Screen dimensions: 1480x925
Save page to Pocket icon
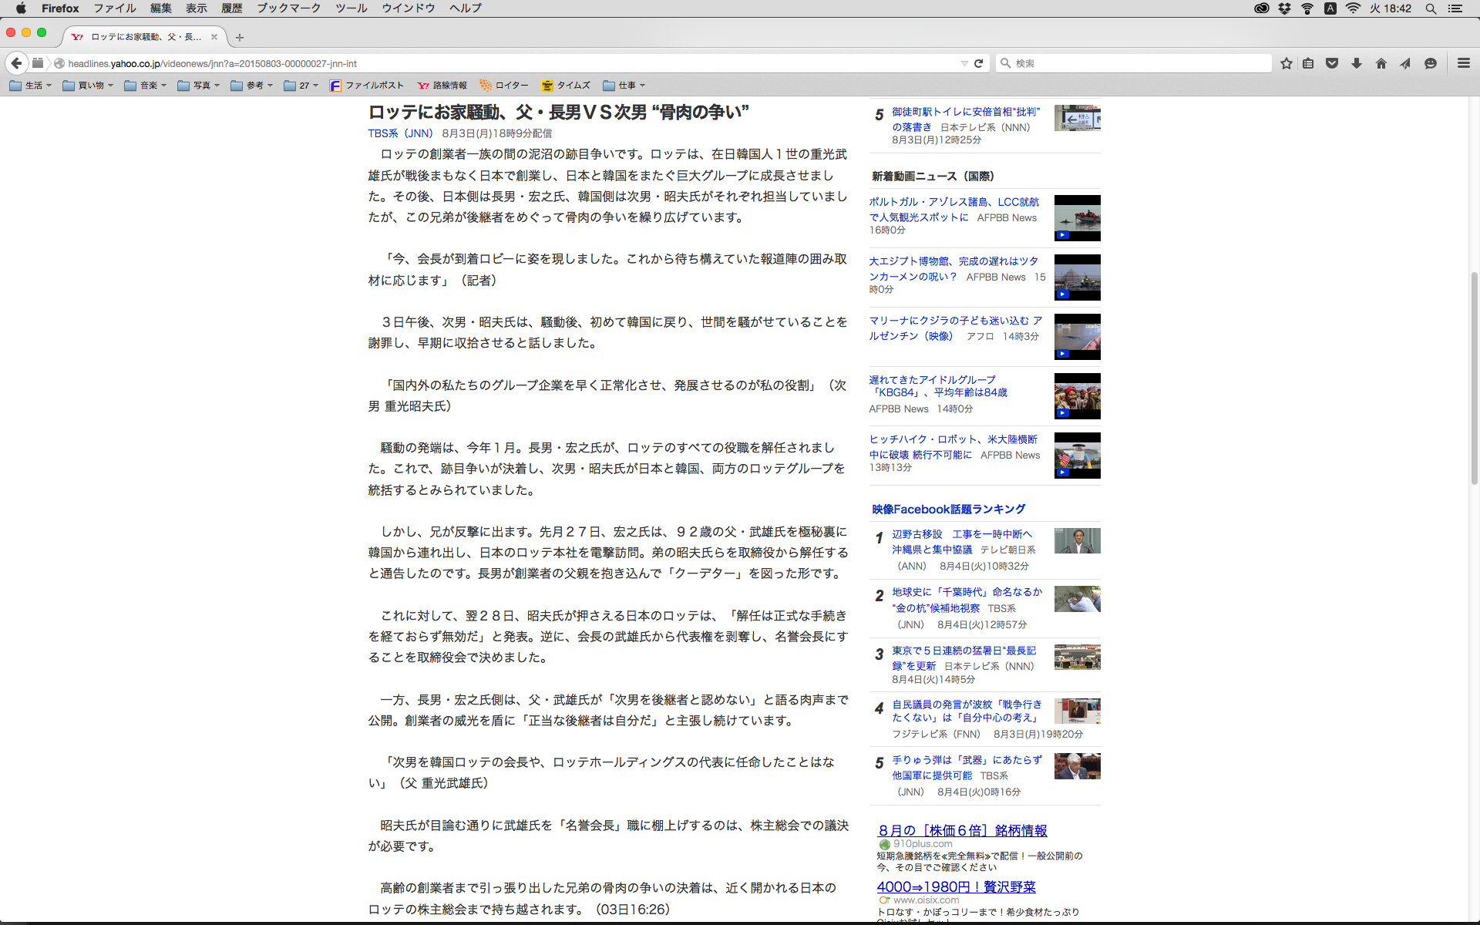coord(1331,63)
